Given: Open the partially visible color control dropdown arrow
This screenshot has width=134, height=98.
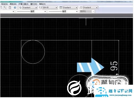Looking at the screenshot, I should pyautogui.click(x=13, y=11).
